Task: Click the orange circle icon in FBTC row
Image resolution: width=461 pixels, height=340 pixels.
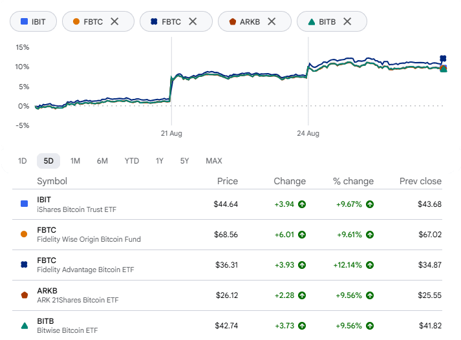Action: pyautogui.click(x=24, y=234)
